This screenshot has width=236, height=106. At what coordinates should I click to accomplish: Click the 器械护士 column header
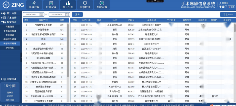point(215,20)
